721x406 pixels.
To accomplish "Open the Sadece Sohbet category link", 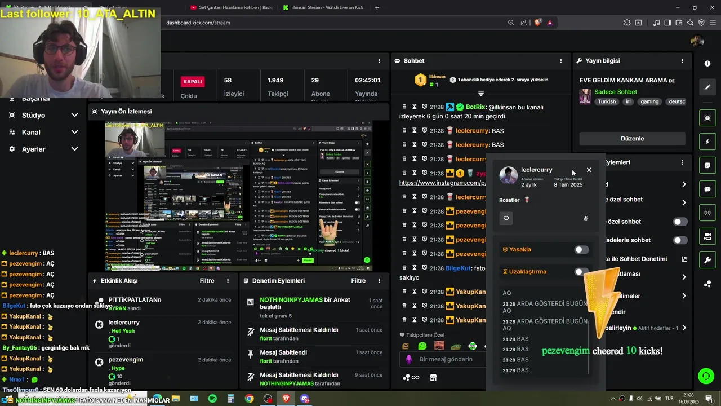I will pos(616,92).
